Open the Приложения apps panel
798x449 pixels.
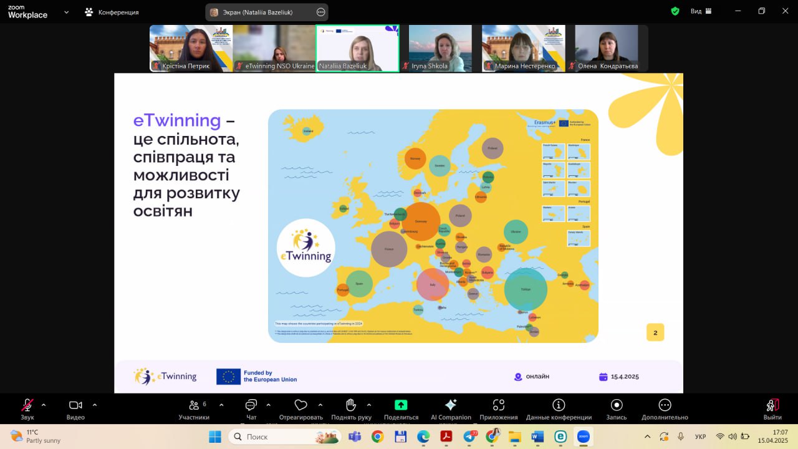click(498, 410)
